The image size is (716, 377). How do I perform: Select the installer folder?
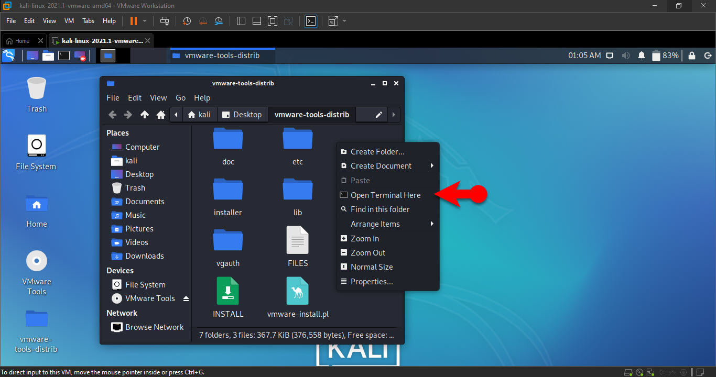pos(228,197)
